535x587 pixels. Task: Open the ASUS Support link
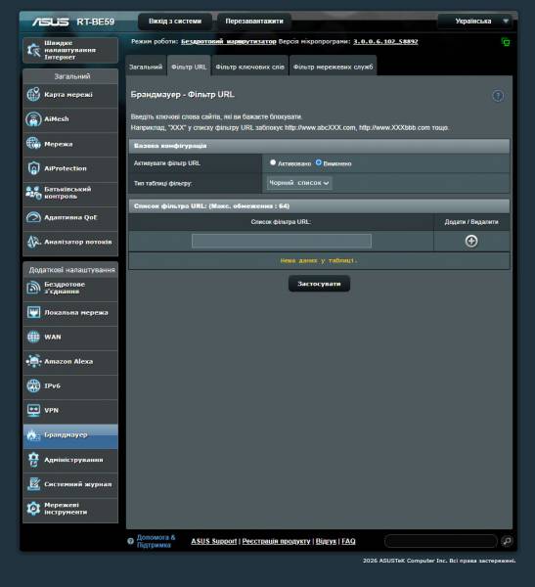click(214, 541)
